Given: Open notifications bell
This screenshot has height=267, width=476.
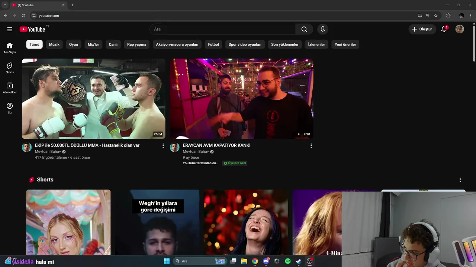Looking at the screenshot, I should tap(444, 29).
